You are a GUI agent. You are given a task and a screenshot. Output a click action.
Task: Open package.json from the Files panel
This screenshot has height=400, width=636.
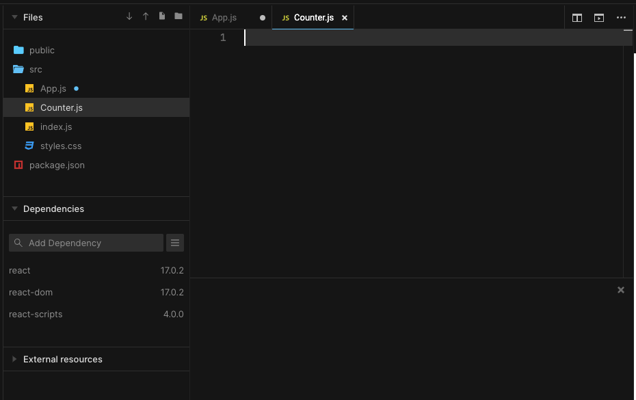click(57, 165)
